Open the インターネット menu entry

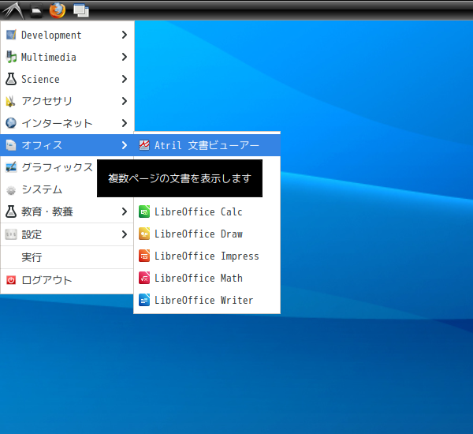pyautogui.click(x=67, y=123)
